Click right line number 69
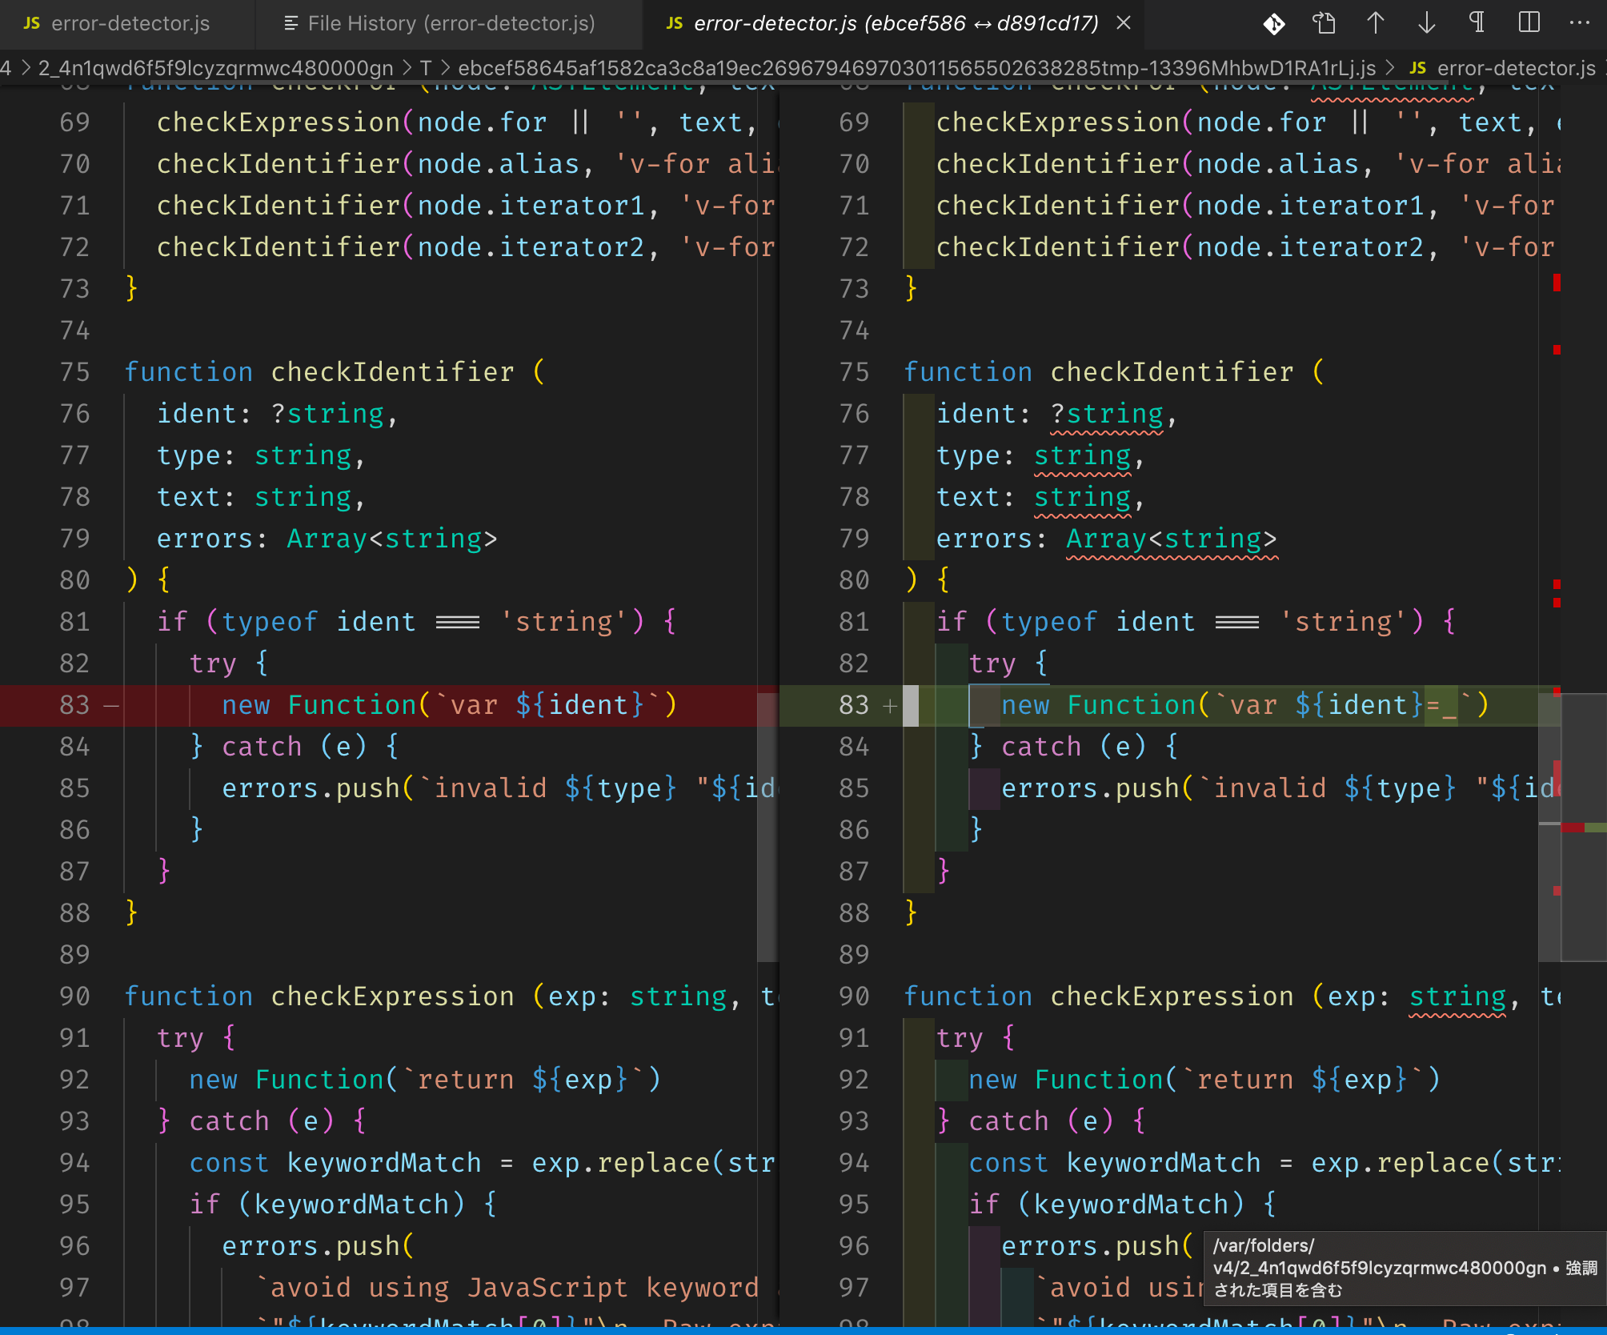 tap(854, 122)
